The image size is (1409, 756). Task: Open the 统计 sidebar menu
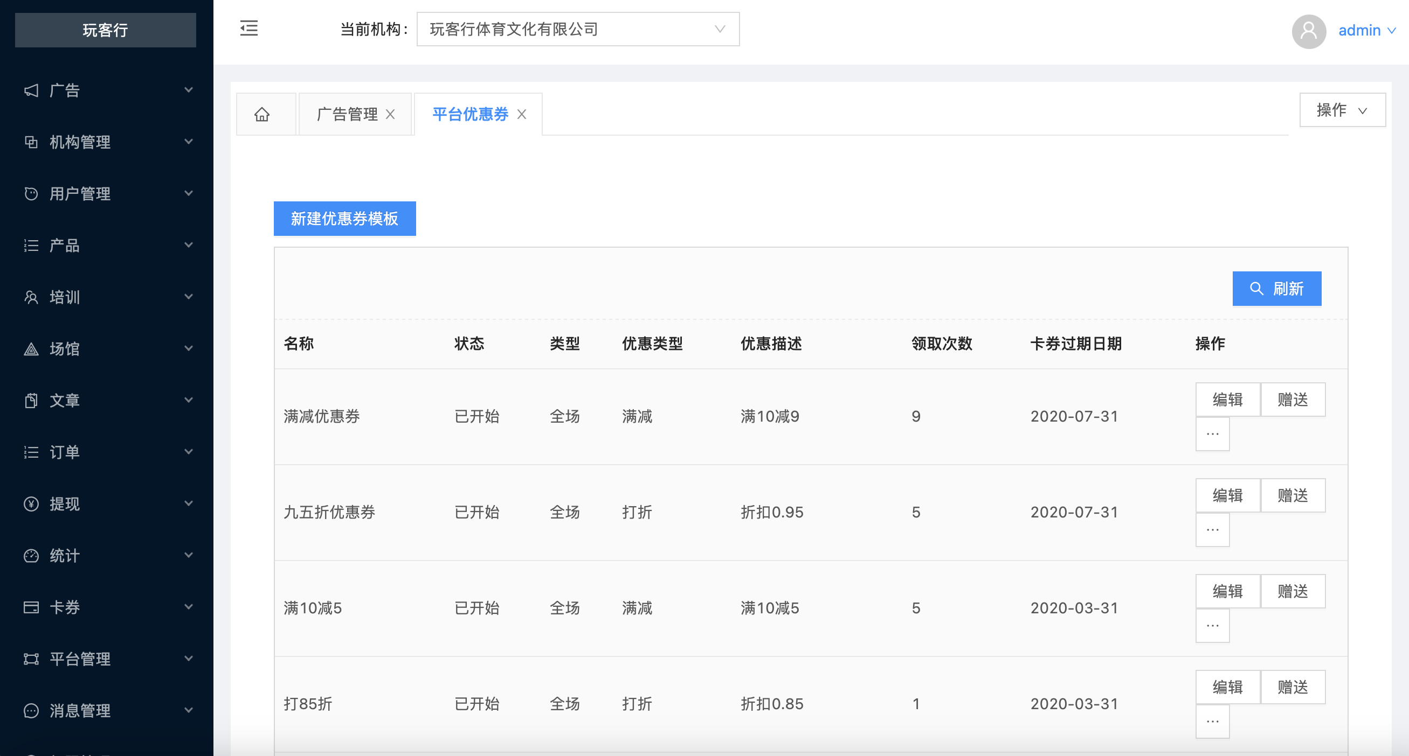[107, 556]
